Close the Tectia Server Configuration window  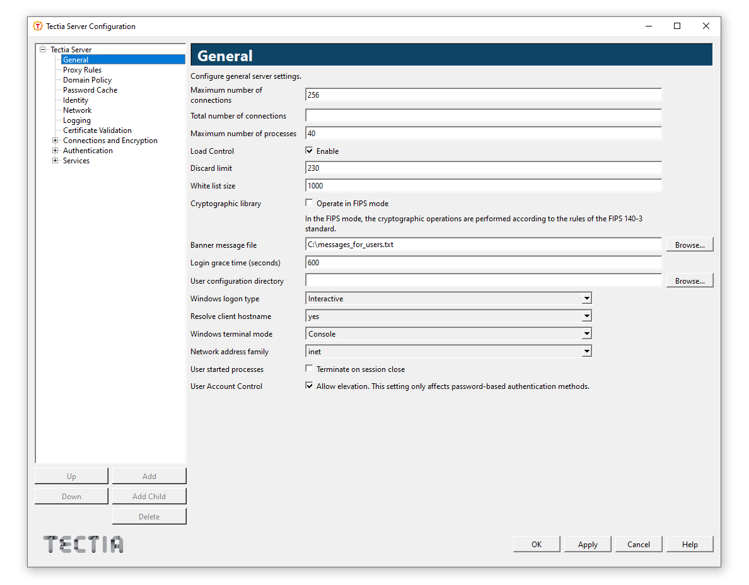(x=706, y=26)
